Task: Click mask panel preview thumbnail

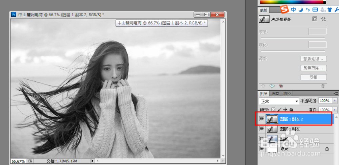Action: click(264, 19)
